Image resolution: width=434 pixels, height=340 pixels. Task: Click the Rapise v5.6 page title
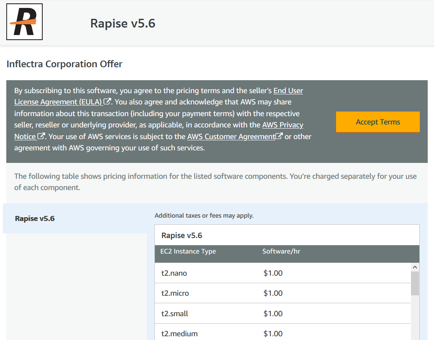coord(123,23)
